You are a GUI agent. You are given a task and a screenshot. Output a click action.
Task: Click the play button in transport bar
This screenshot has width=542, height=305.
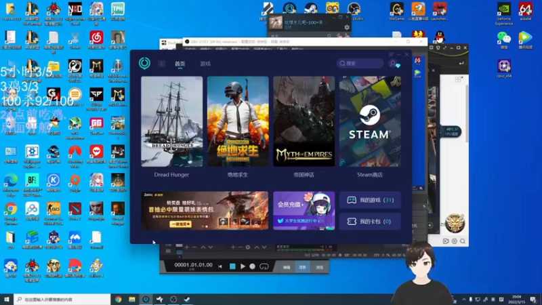click(243, 266)
